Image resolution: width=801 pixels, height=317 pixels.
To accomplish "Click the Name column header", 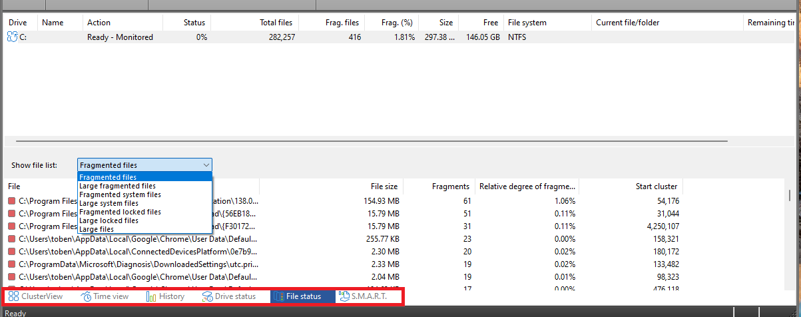I will pos(60,23).
